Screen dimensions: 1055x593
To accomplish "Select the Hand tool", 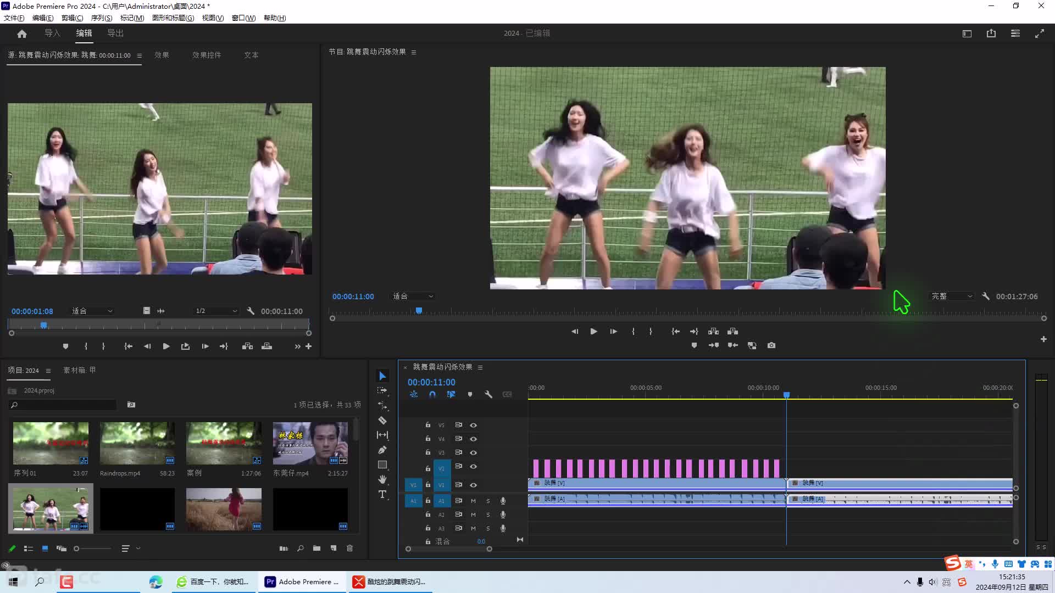I will (x=382, y=479).
